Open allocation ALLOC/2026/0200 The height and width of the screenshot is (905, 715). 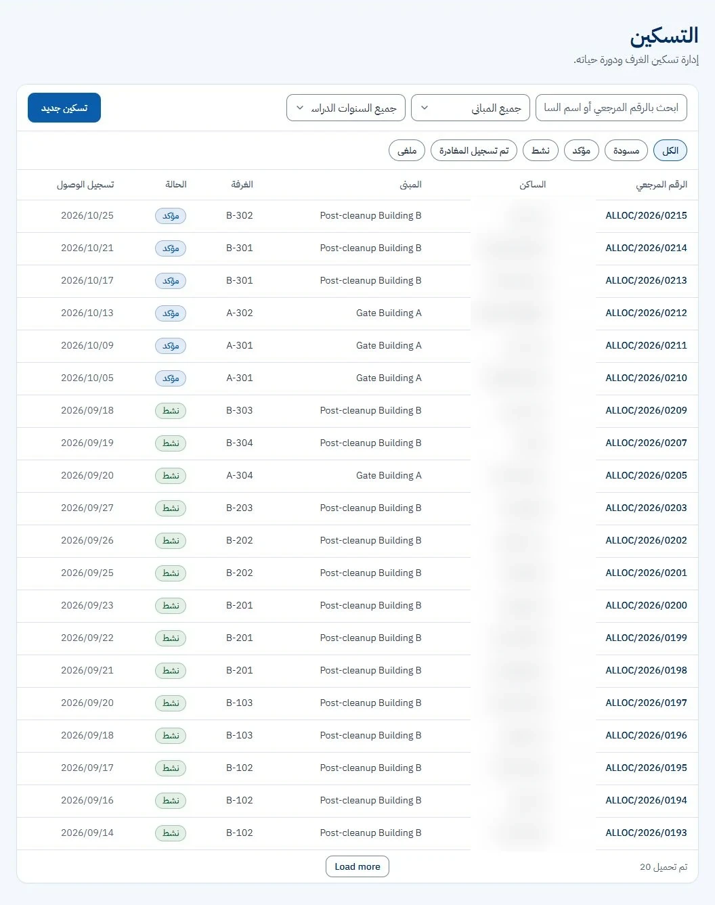pos(646,605)
